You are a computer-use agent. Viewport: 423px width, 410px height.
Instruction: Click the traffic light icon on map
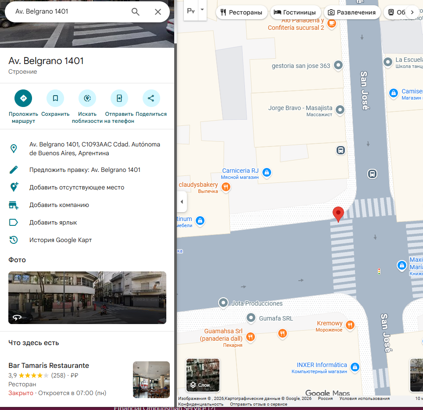[x=379, y=271]
